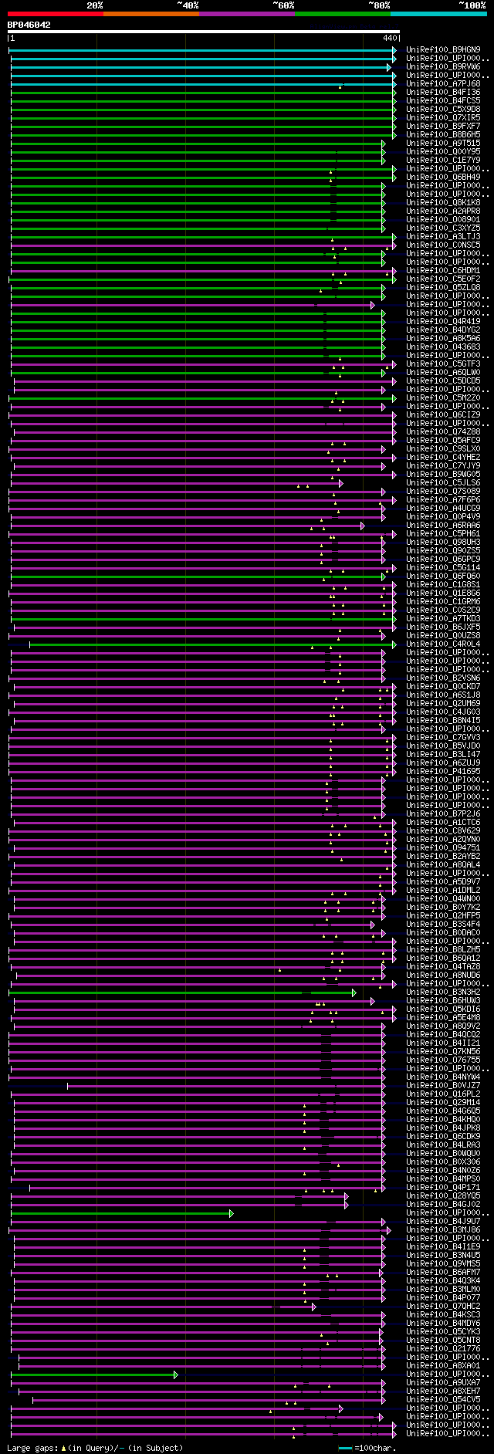The image size is (494, 1454).
Task: Select label UniRef100_Q6CIZ9
Action: tap(444, 415)
